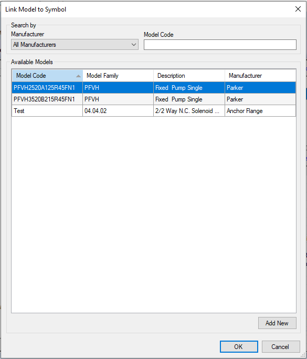Select the PFVH2520A125R45FN1 model row
This screenshot has width=307, height=359.
[x=154, y=88]
